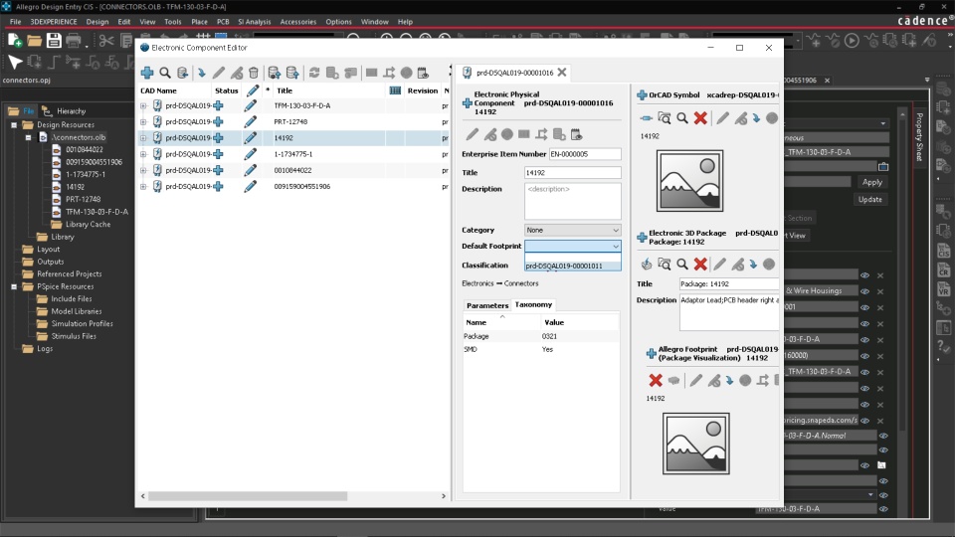955x537 pixels.
Task: Click red X under OrCAD Symbol section
Action: coord(700,118)
